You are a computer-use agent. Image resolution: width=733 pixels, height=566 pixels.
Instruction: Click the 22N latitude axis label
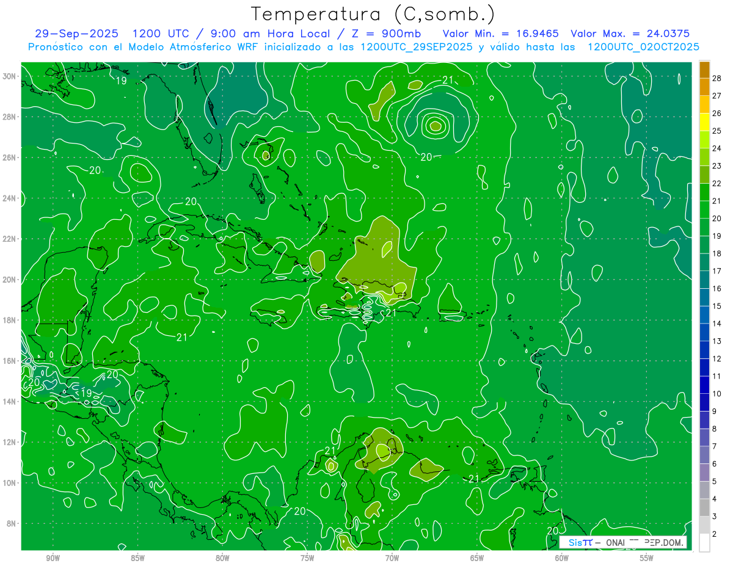pyautogui.click(x=10, y=239)
